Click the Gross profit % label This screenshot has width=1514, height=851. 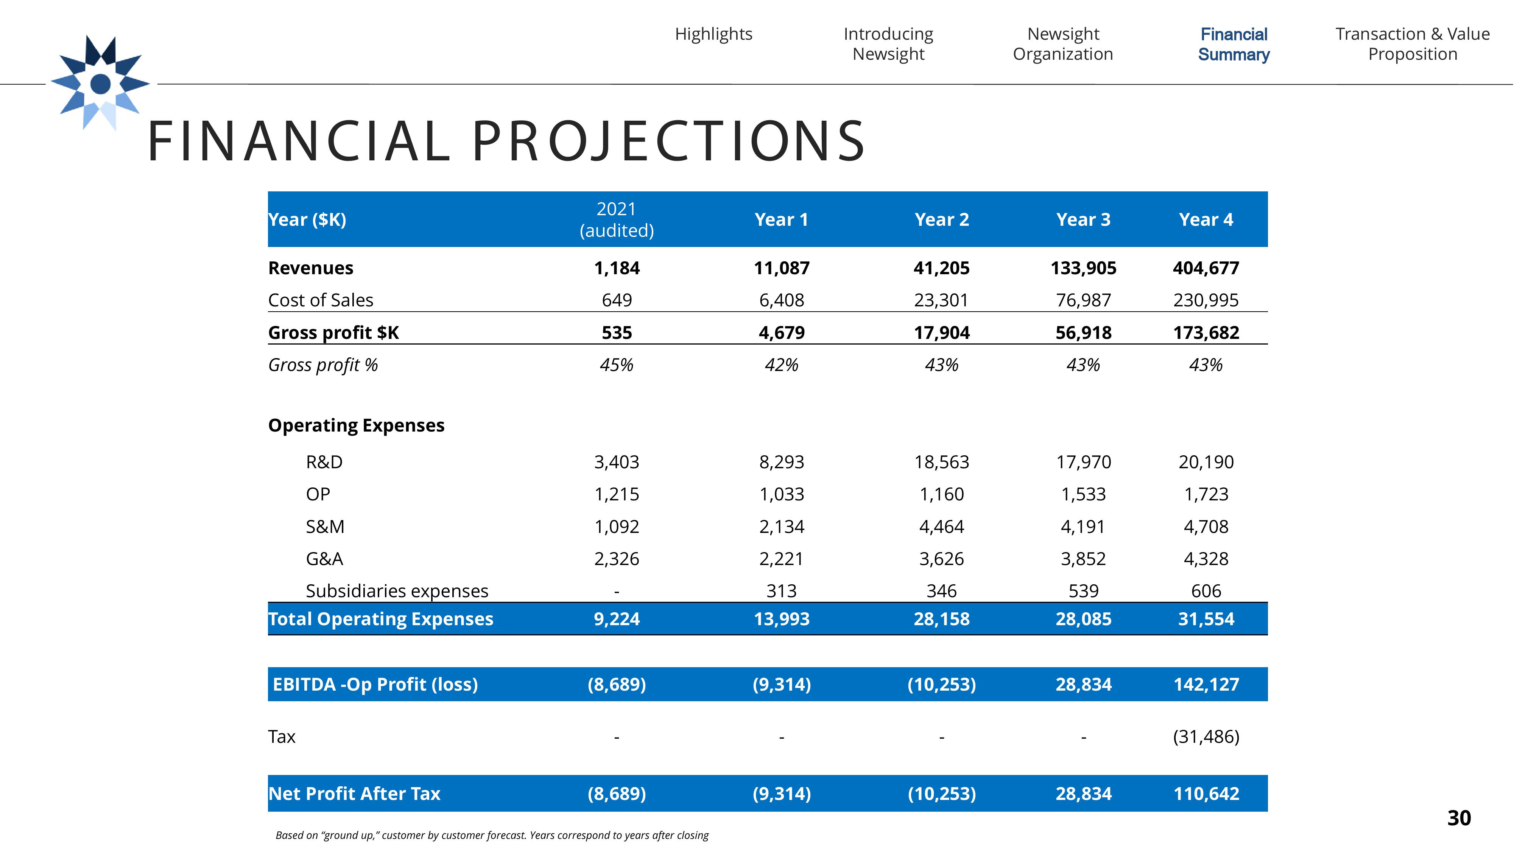tap(322, 365)
